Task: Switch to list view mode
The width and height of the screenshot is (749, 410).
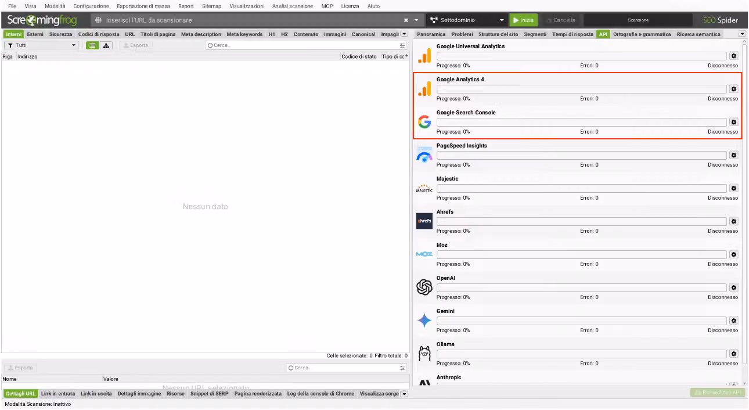Action: [92, 45]
